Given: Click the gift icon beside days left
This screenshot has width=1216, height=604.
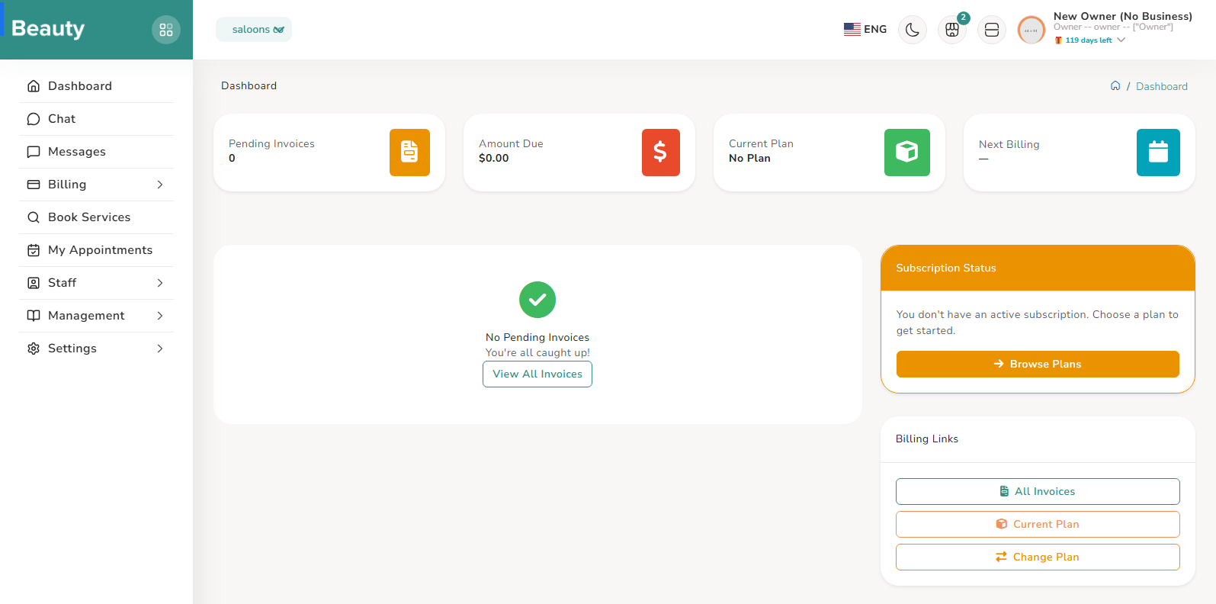Looking at the screenshot, I should click(1058, 40).
